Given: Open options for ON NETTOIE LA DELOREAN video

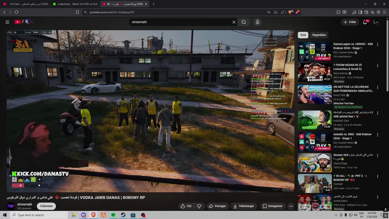Looking at the screenshot, I should 378,87.
